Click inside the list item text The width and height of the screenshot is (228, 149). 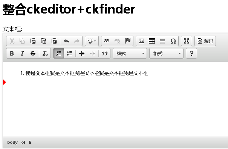pyautogui.click(x=87, y=73)
